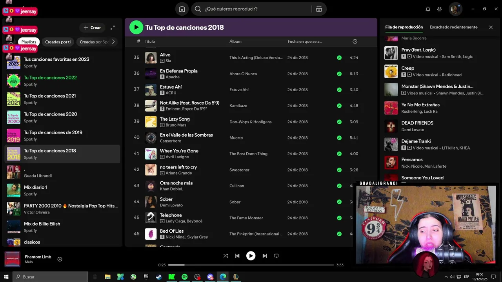The width and height of the screenshot is (502, 282).
Task: Open friend activity people icon
Action: pos(439,9)
